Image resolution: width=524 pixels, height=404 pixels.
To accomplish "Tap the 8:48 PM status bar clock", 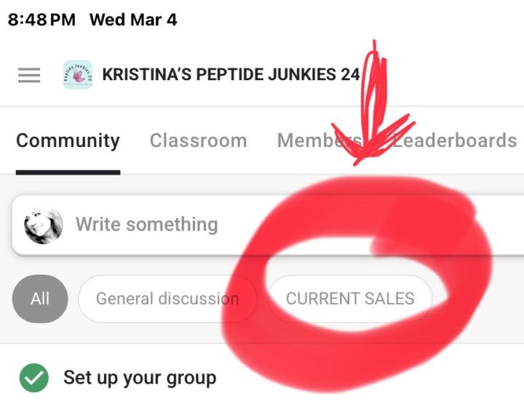I will click(x=41, y=20).
